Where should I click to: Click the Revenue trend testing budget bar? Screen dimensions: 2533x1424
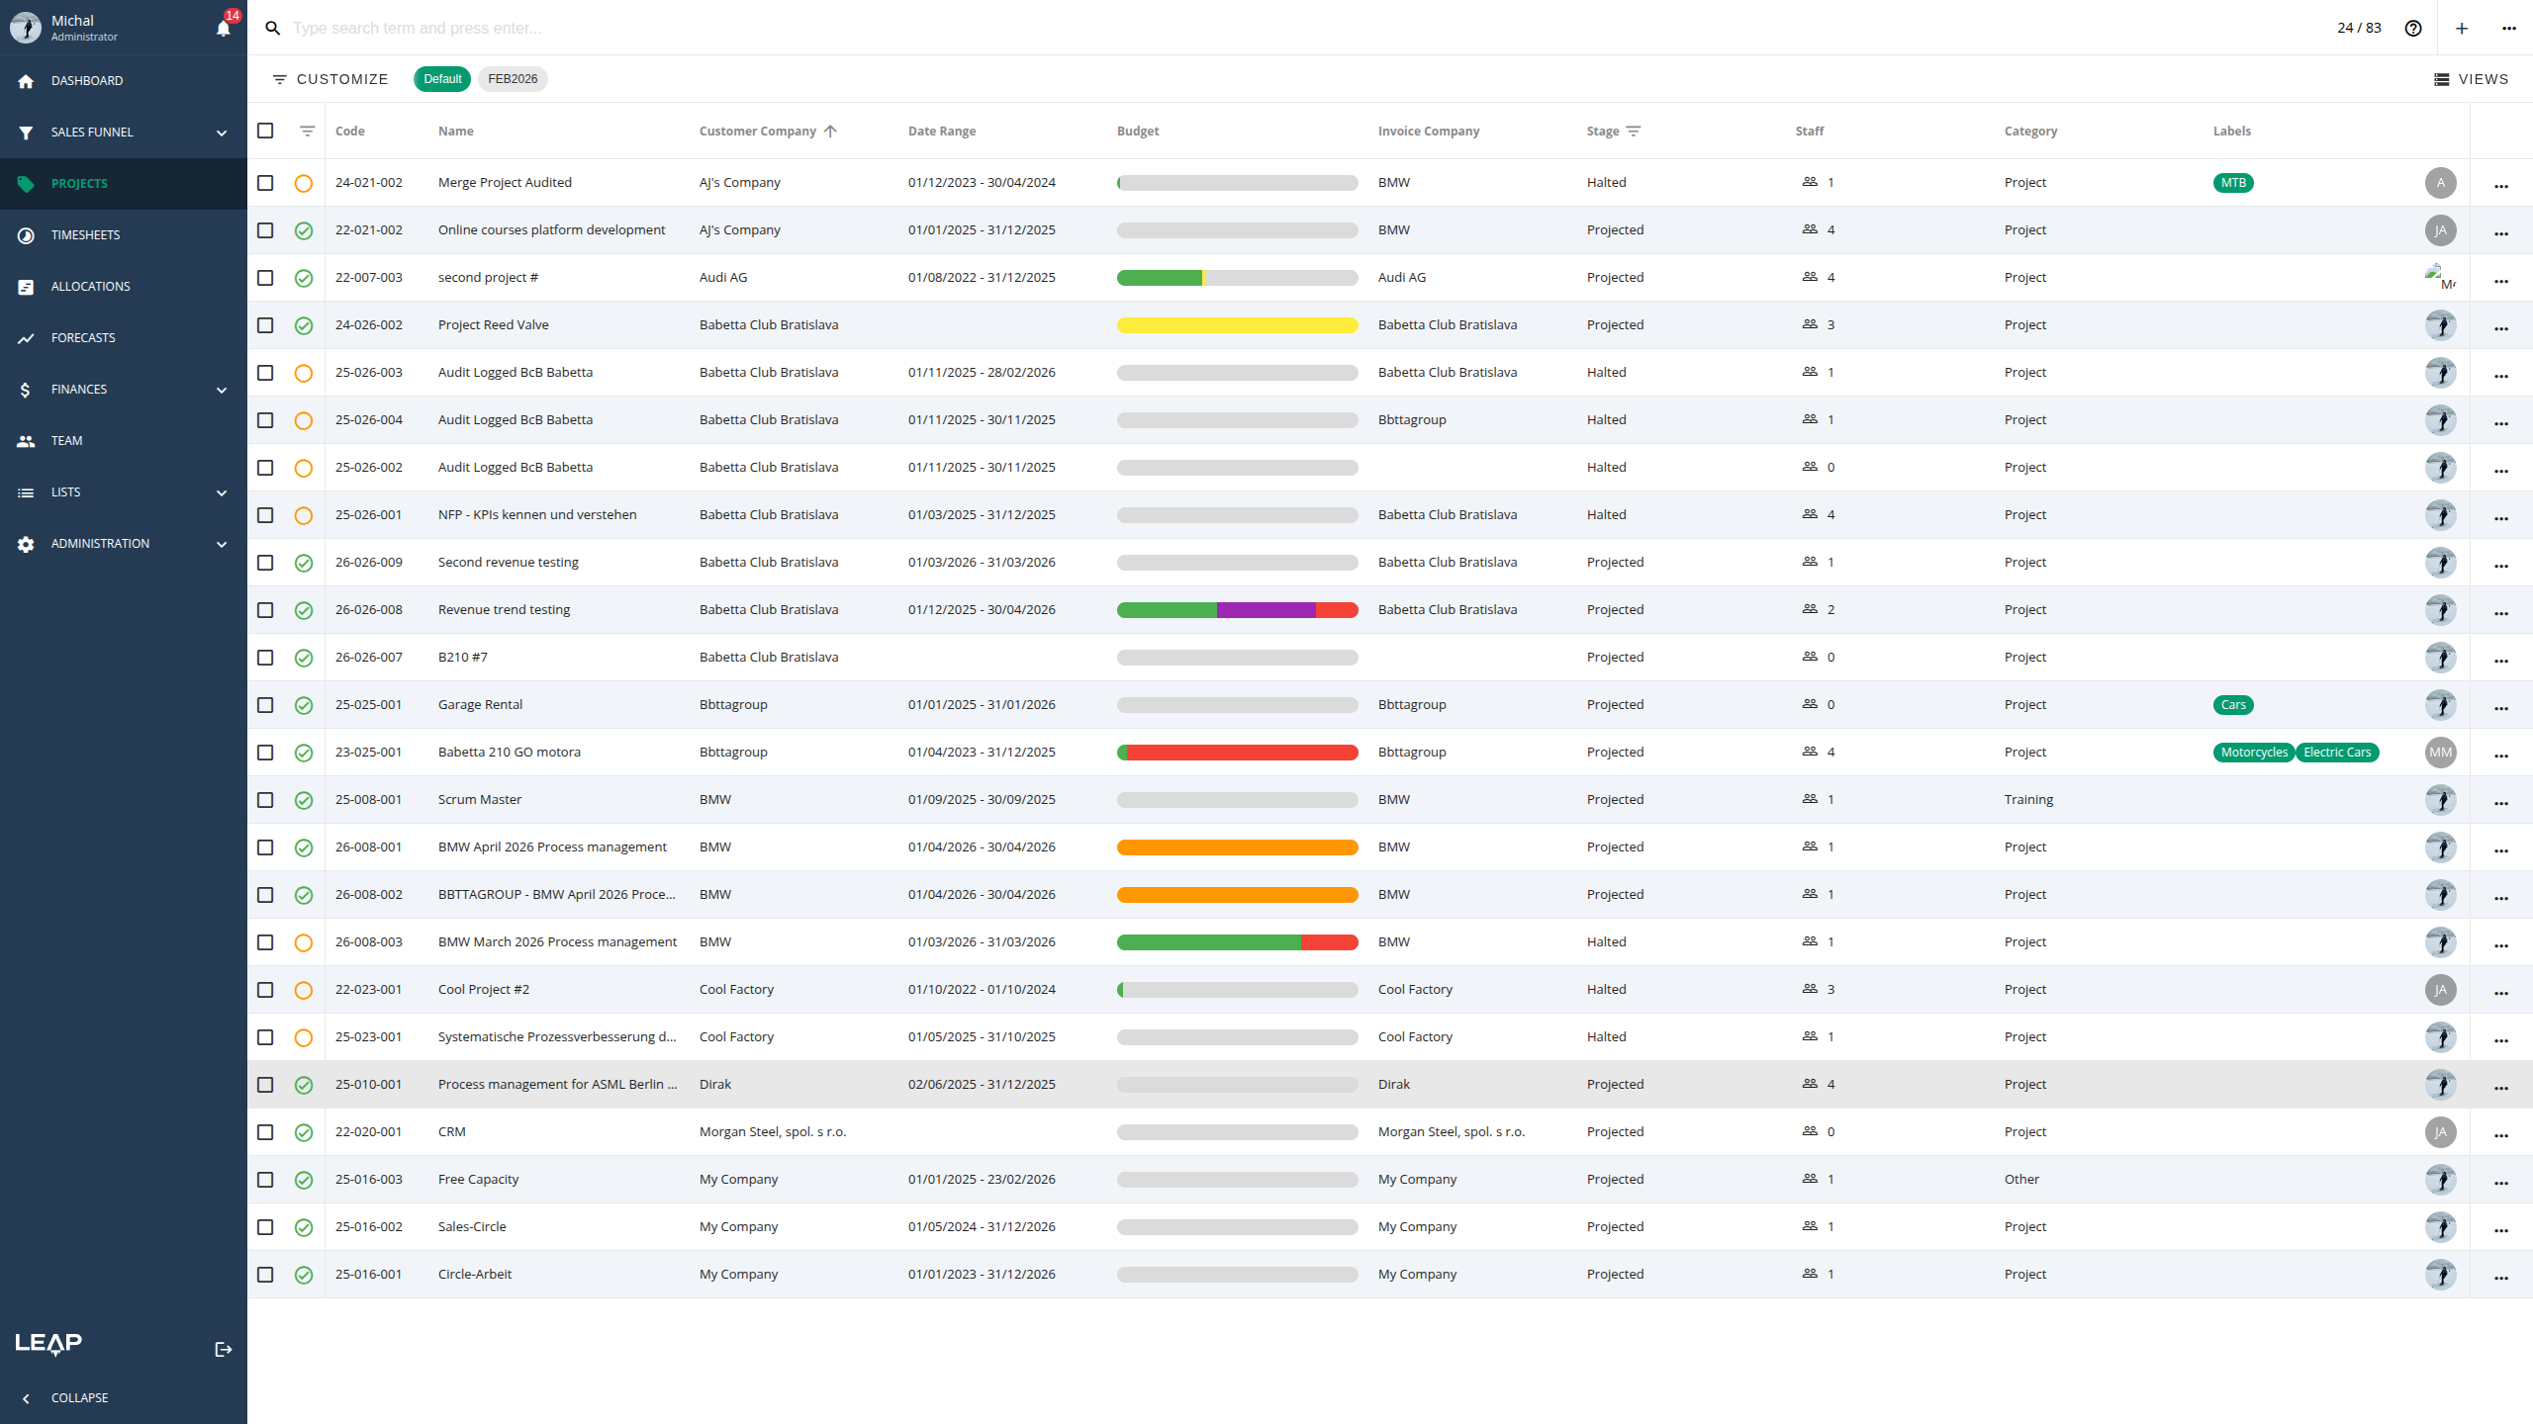1237,610
